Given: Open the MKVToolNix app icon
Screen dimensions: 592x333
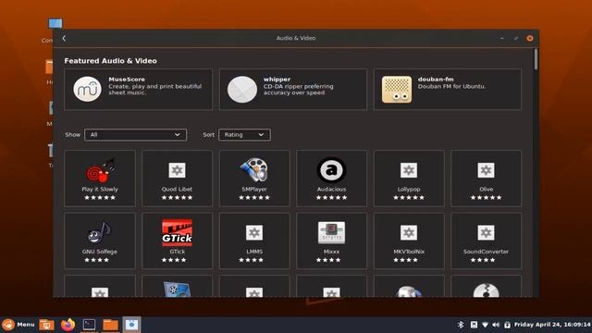Looking at the screenshot, I should pos(409,232).
